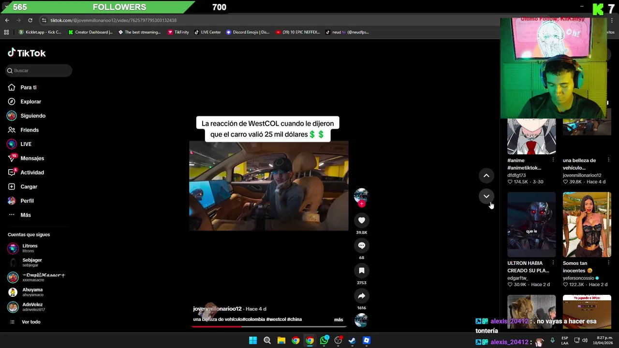The height and width of the screenshot is (348, 619).
Task: Open options for 'una belleza de' card
Action: (x=609, y=160)
